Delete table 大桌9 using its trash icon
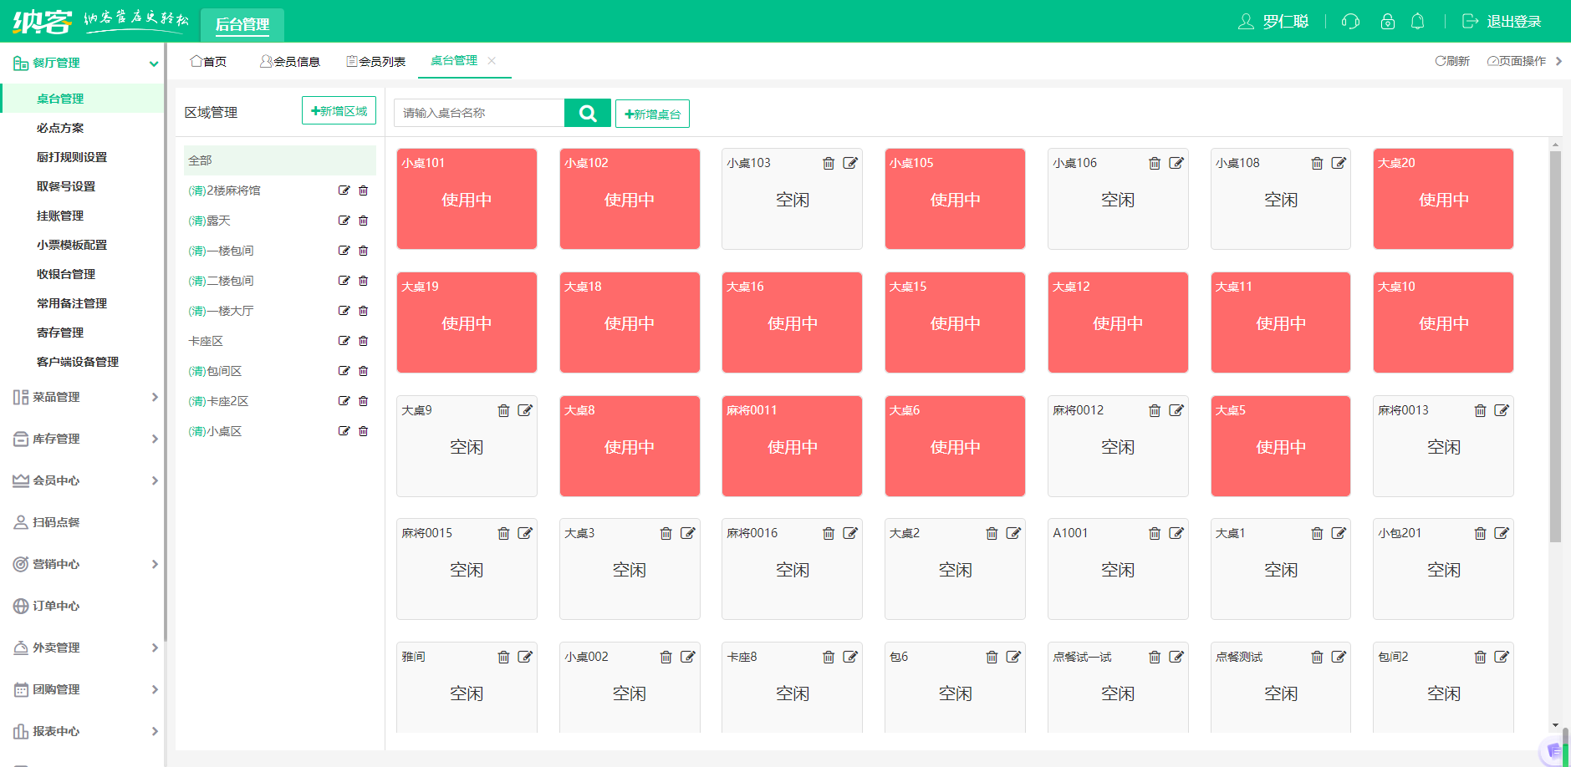The image size is (1571, 767). pos(503,410)
